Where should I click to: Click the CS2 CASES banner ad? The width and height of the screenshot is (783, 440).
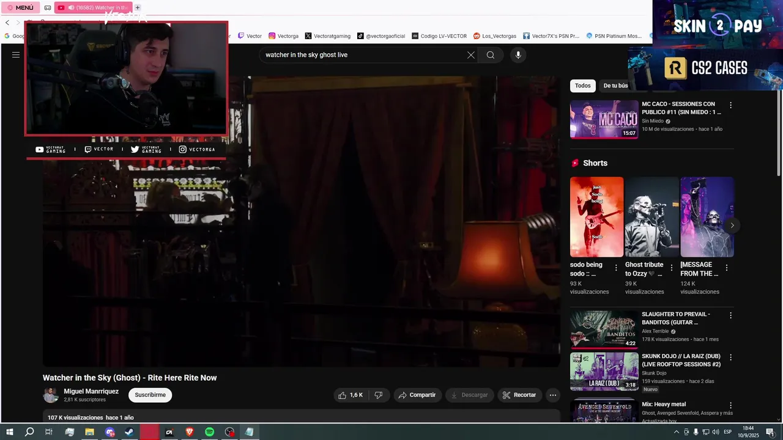tap(707, 68)
